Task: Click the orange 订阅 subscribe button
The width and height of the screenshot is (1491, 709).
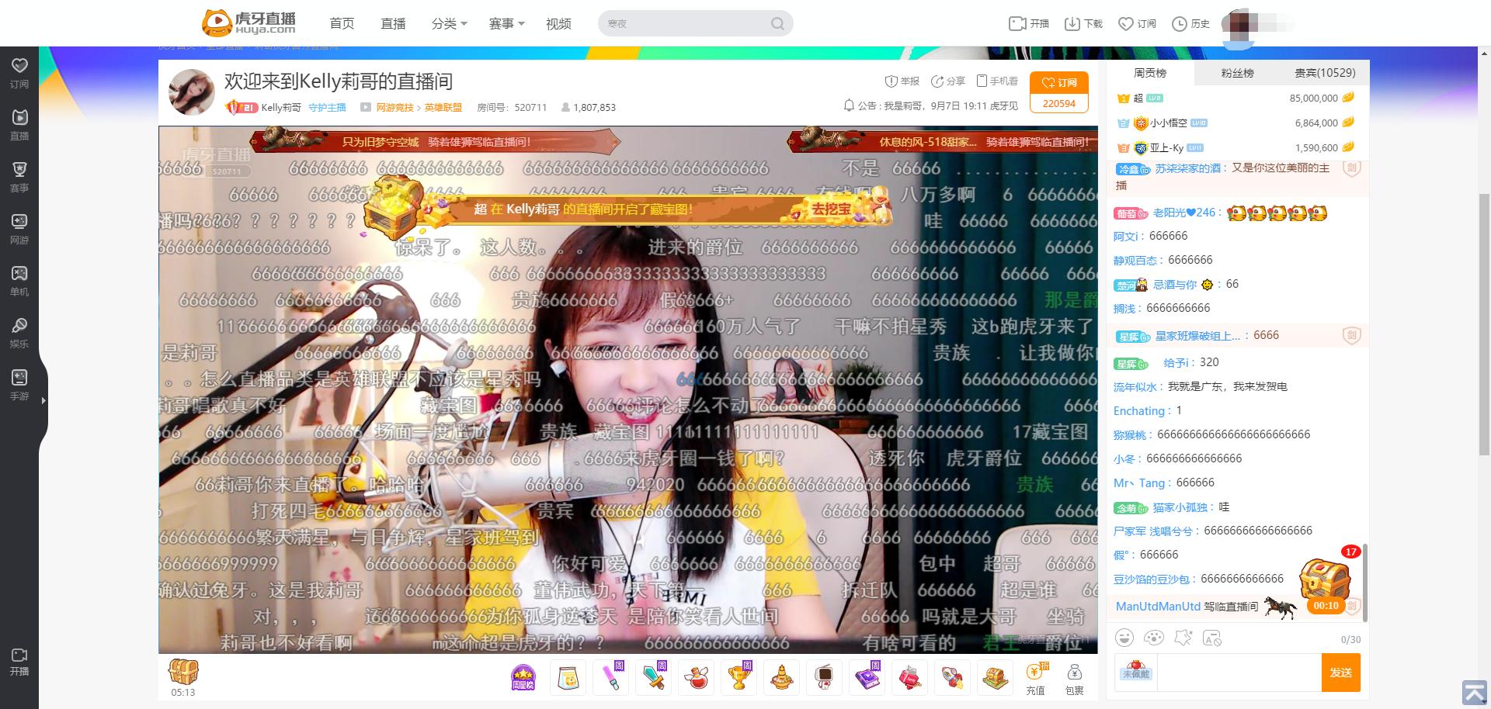Action: pos(1059,82)
